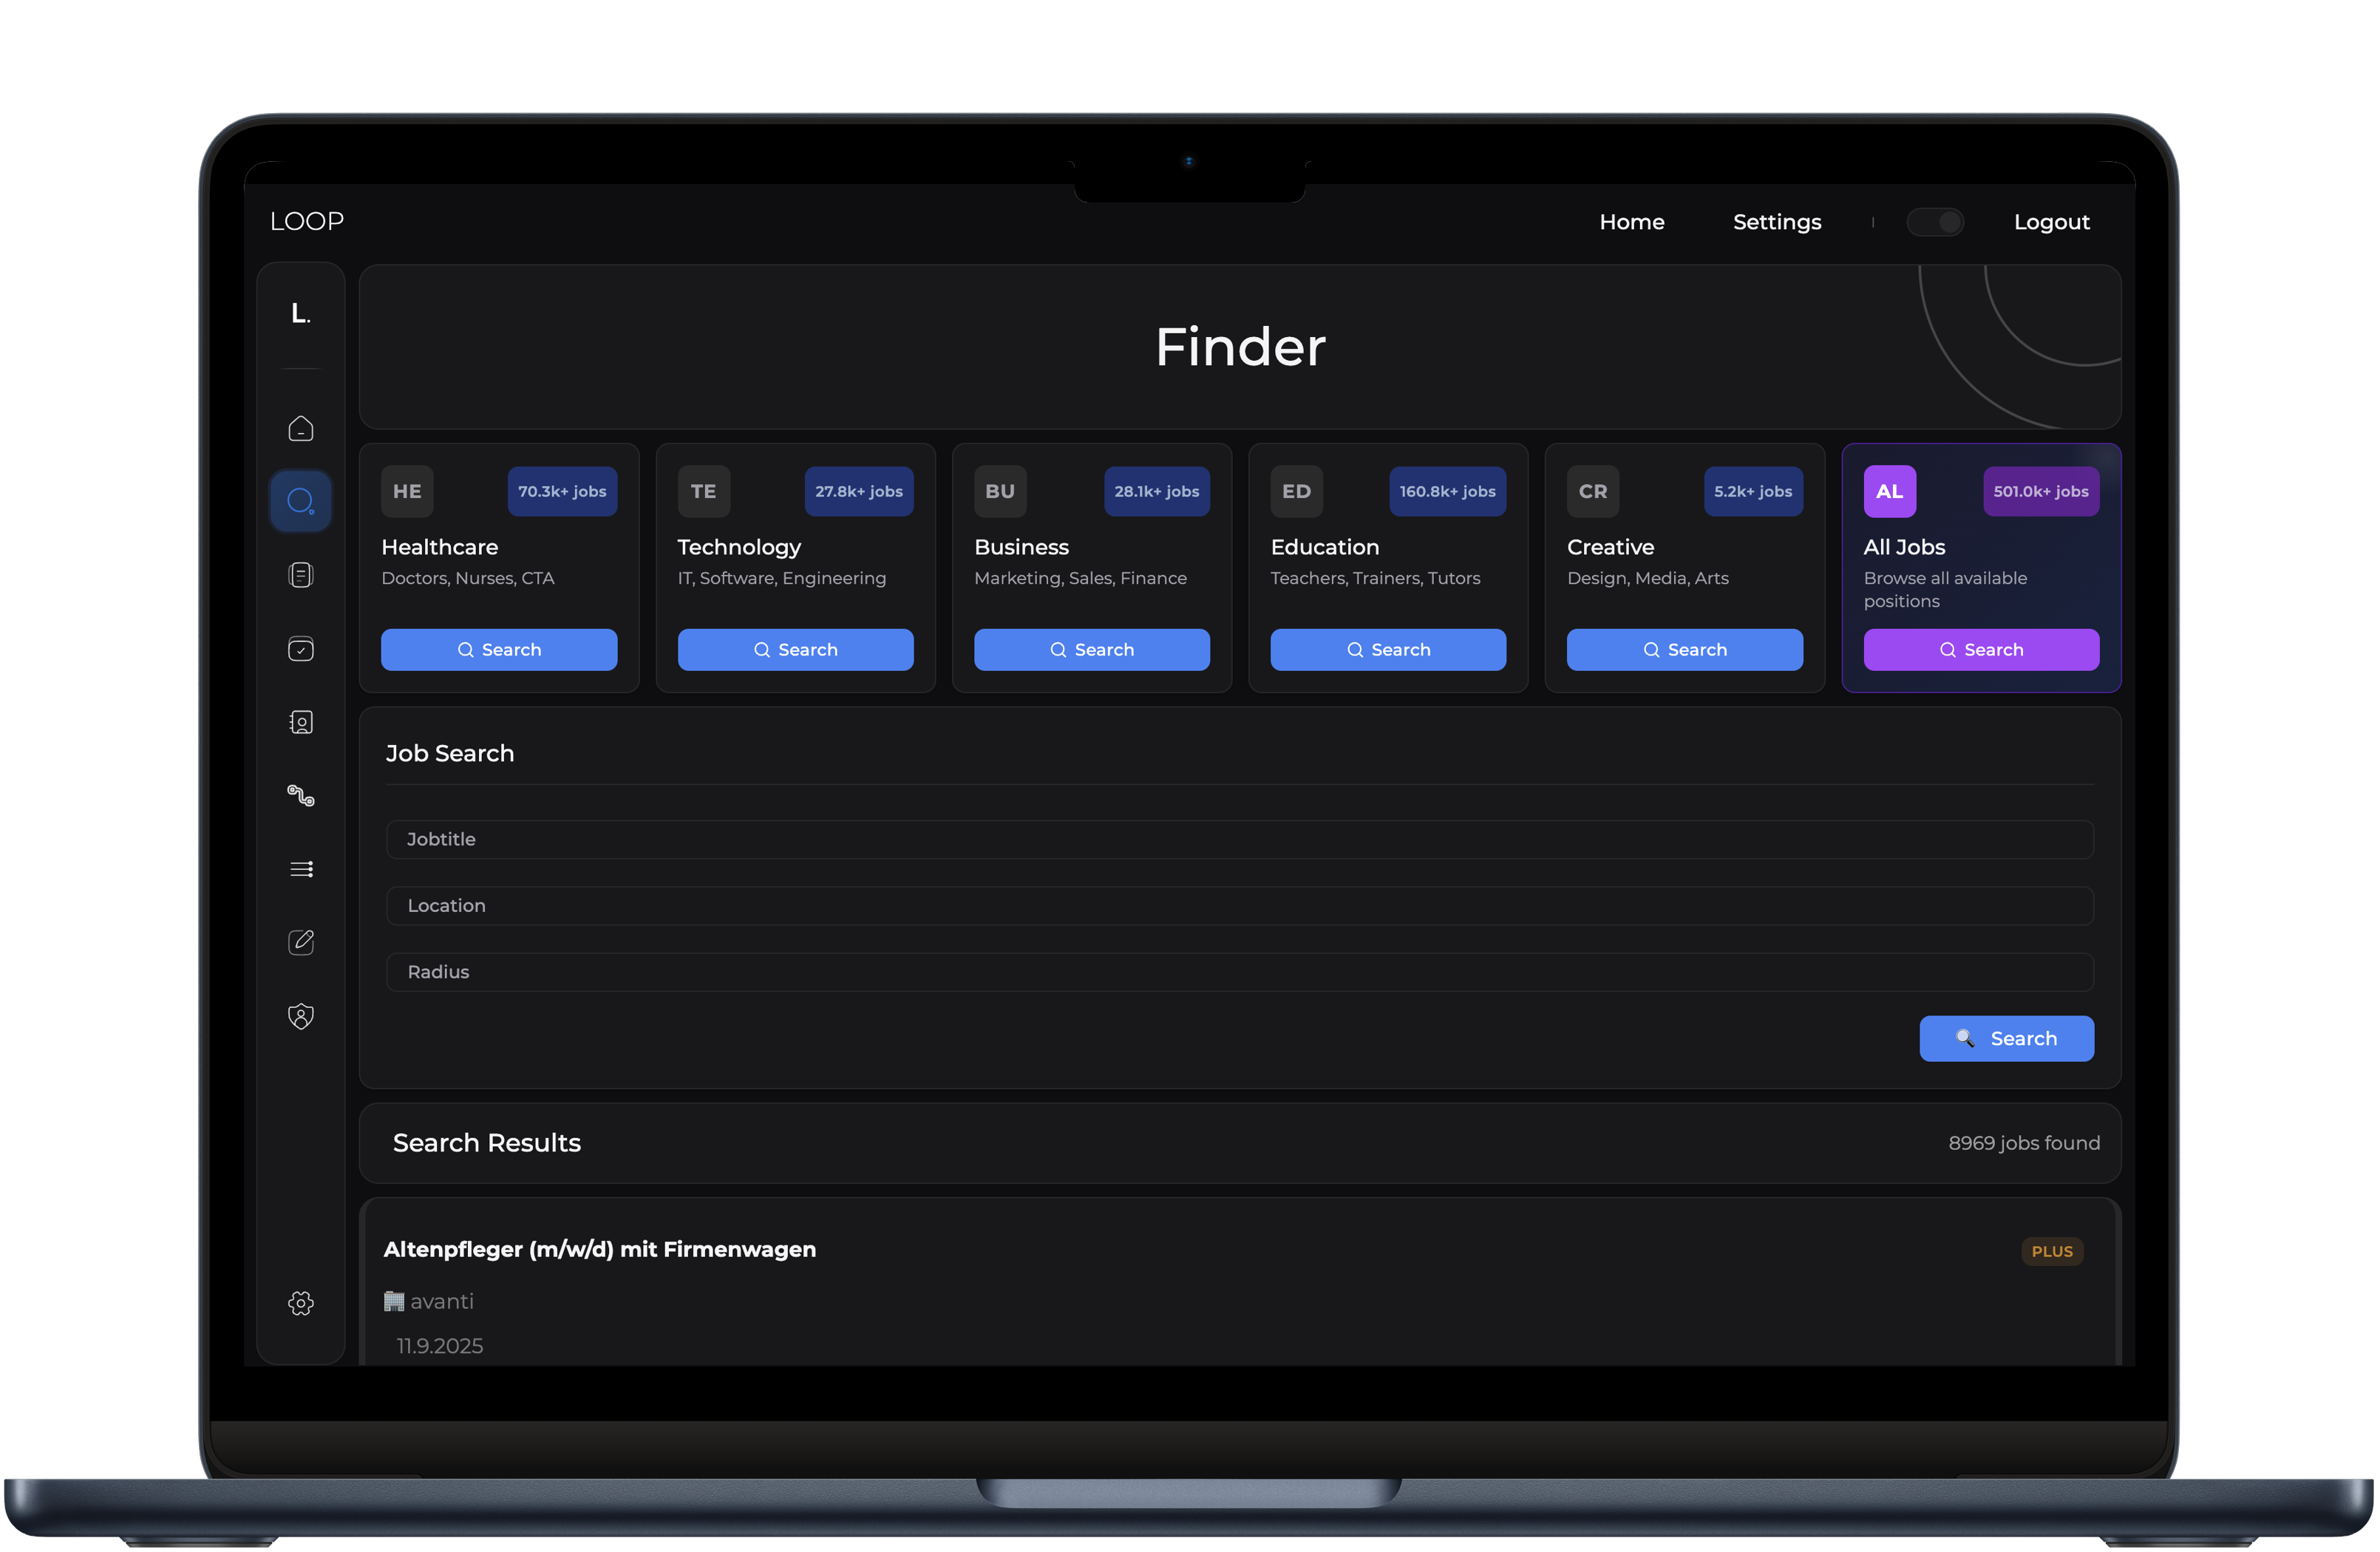The width and height of the screenshot is (2380, 1552).
Task: Click the Finder search circle sidebar icon
Action: (x=301, y=500)
